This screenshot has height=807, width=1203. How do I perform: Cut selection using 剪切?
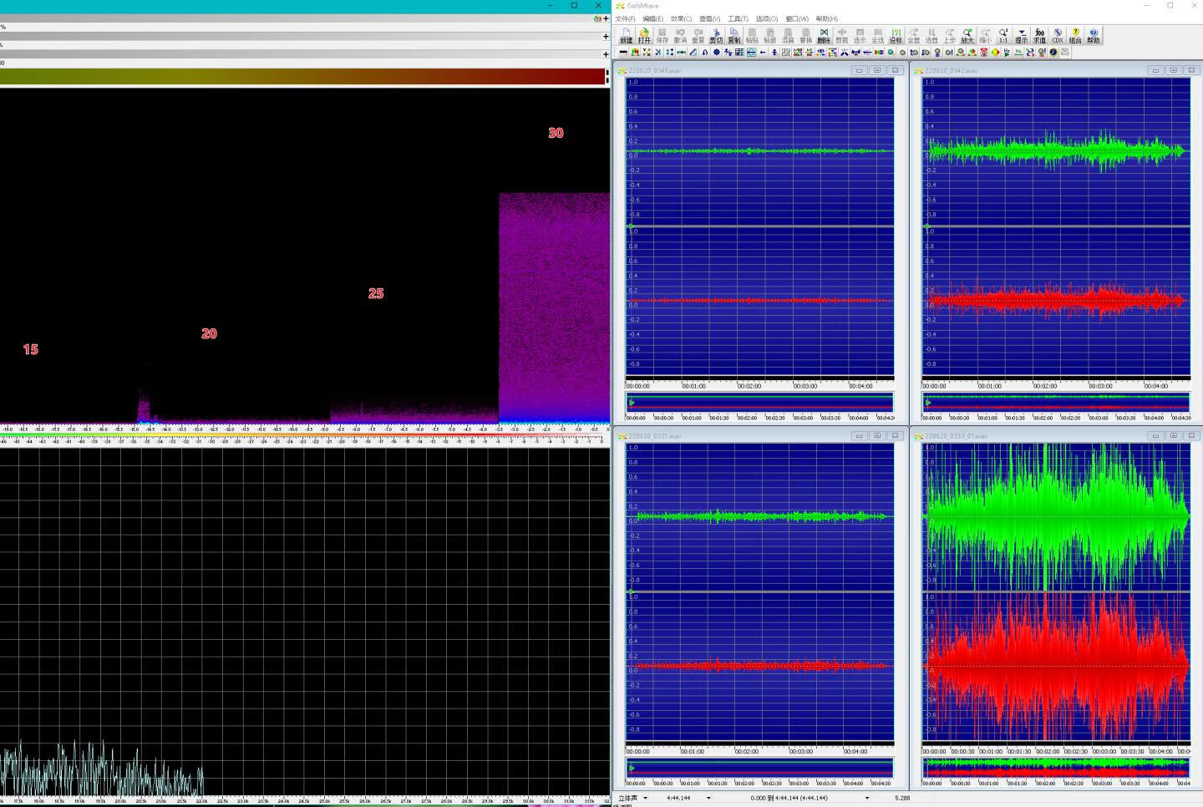(x=716, y=36)
